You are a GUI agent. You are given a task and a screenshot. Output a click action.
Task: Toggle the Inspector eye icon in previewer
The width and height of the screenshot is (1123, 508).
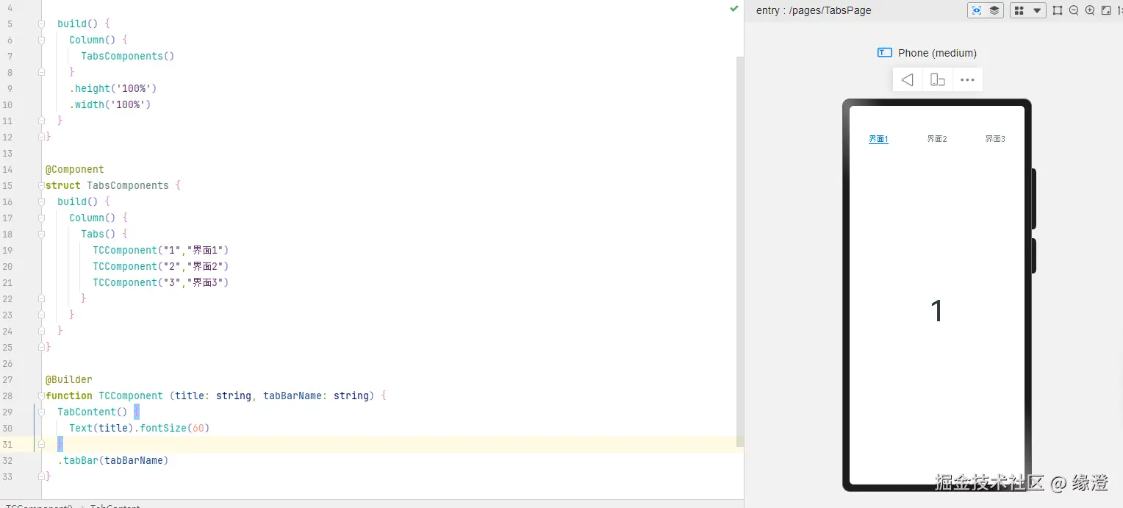coord(976,10)
